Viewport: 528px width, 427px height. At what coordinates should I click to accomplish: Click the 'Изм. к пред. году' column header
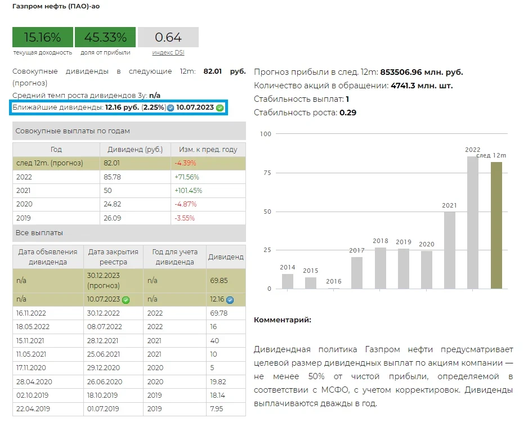click(x=208, y=150)
